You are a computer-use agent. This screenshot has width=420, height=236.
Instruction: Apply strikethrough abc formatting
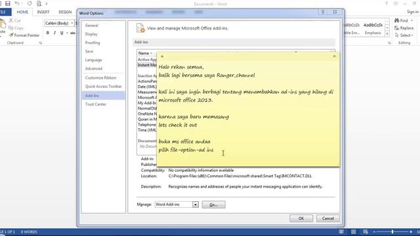[x=73, y=33]
